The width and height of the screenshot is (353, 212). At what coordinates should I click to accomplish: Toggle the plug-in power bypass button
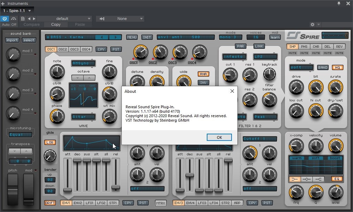coord(4,19)
